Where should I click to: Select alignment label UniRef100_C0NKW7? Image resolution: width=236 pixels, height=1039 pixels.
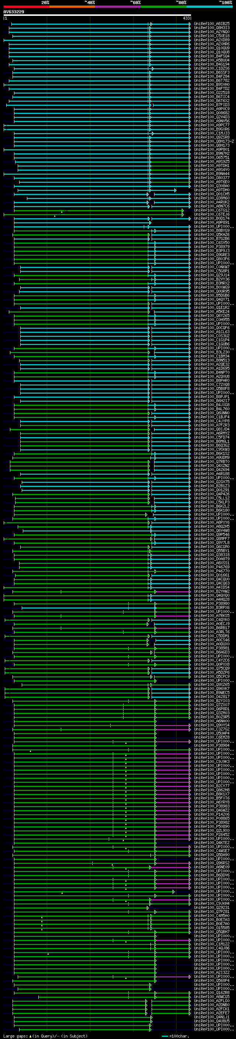[x=212, y=266]
